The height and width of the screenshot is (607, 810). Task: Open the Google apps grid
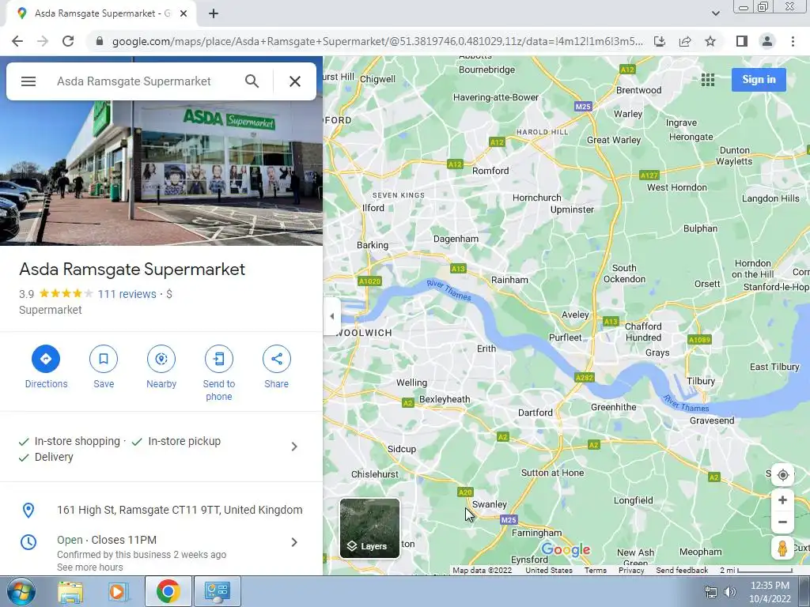point(708,80)
